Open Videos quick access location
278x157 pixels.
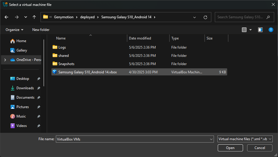pyautogui.click(x=21, y=126)
